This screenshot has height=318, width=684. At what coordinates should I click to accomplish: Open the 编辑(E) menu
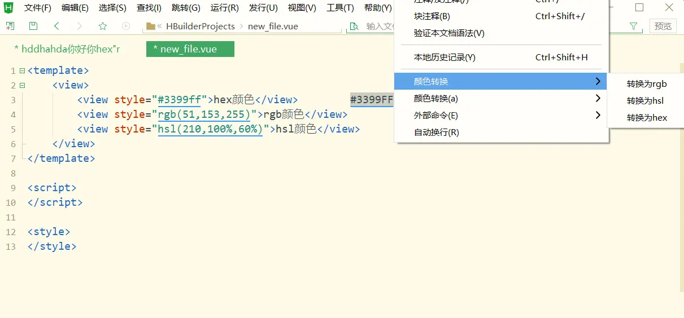click(75, 8)
